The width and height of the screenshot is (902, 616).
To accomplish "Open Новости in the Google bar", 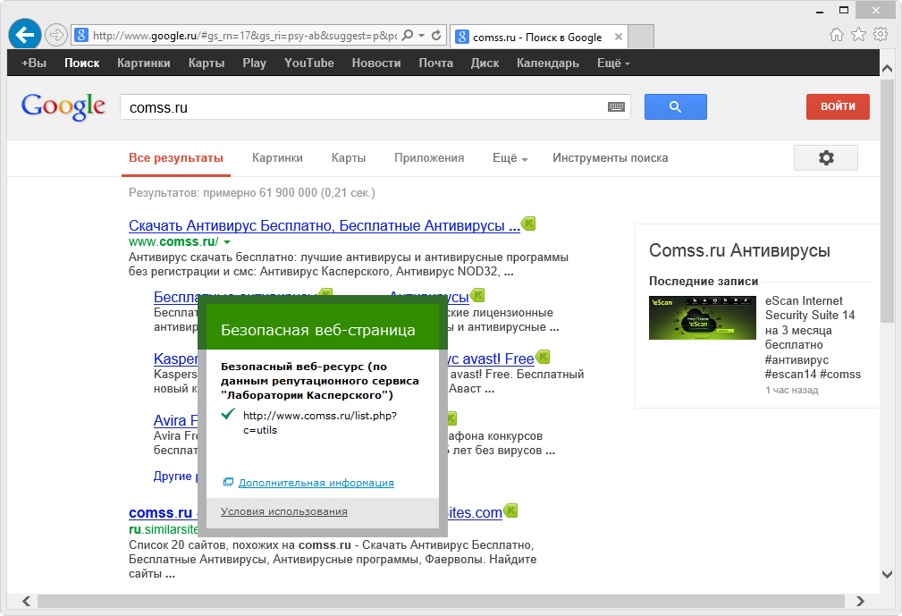I will tap(376, 63).
